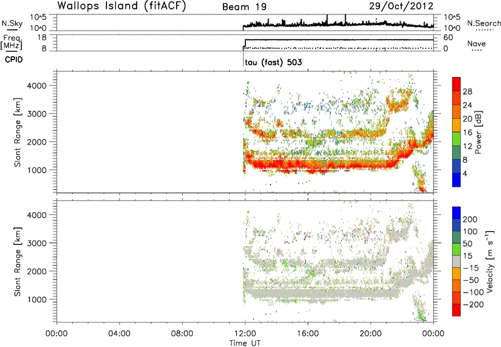The height and width of the screenshot is (347, 501).
Task: Click the Power colorbar '4' tick label
Action: [x=465, y=173]
